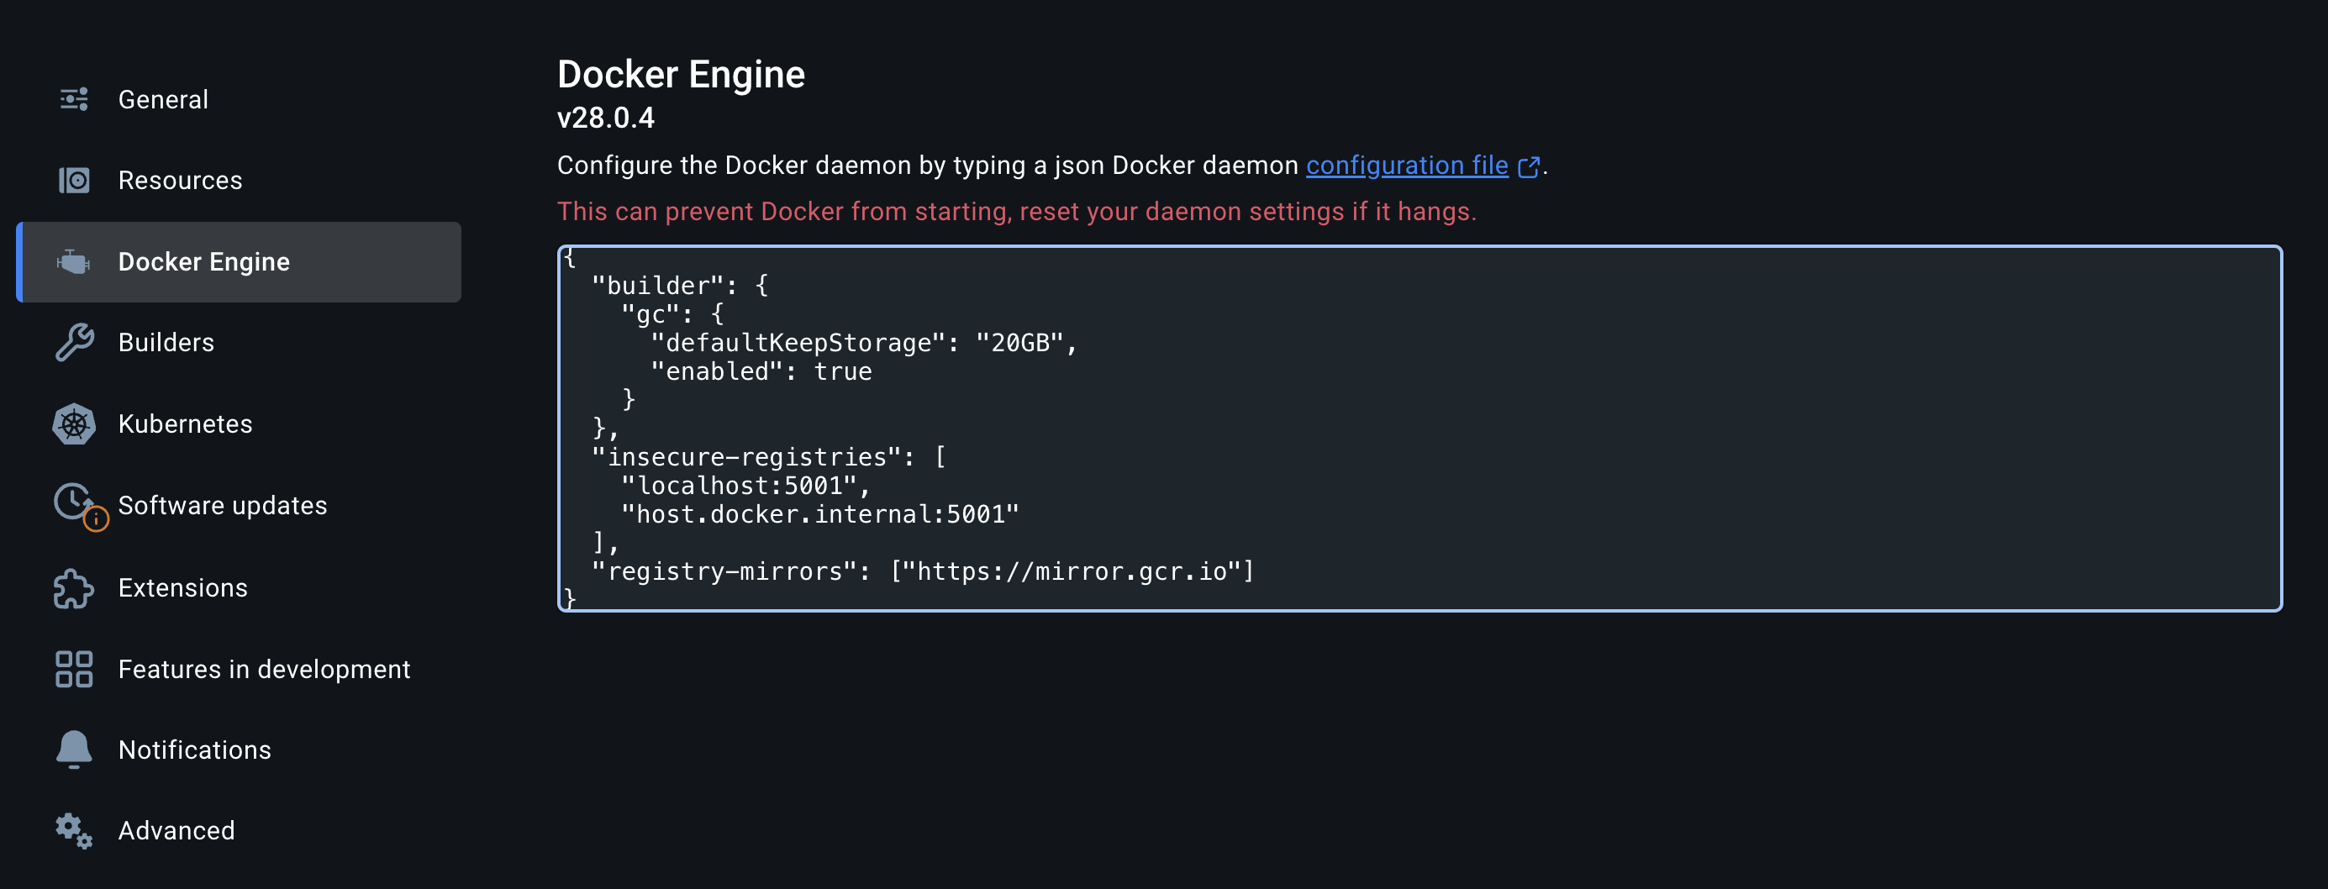The image size is (2328, 889).
Task: Open Kubernetes via its helm wheel icon
Action: tap(74, 423)
